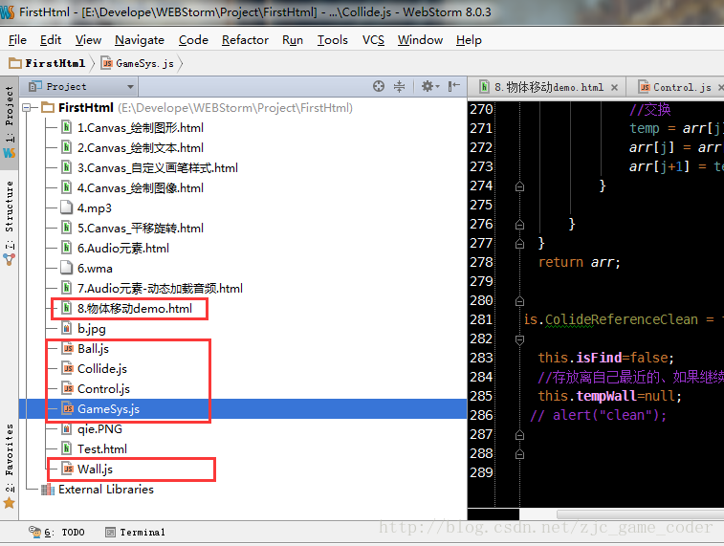Open the File menu
Viewport: 724px width, 546px height.
pos(17,40)
